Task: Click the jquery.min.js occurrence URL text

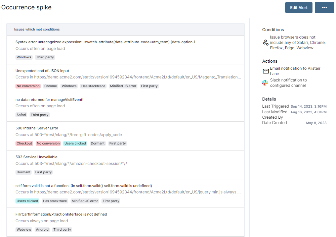Action: point(128,192)
